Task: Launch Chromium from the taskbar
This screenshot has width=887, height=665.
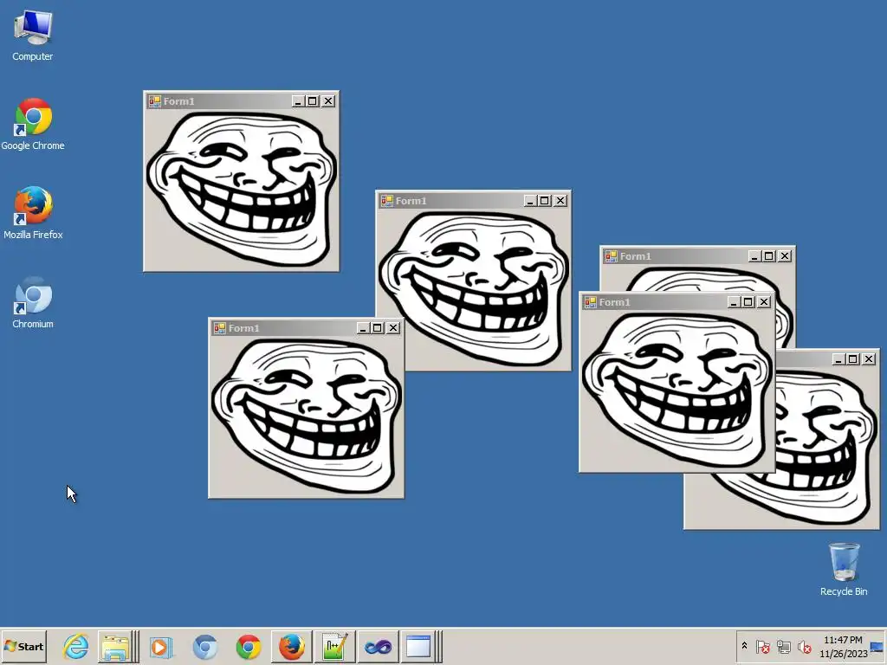Action: pyautogui.click(x=204, y=646)
